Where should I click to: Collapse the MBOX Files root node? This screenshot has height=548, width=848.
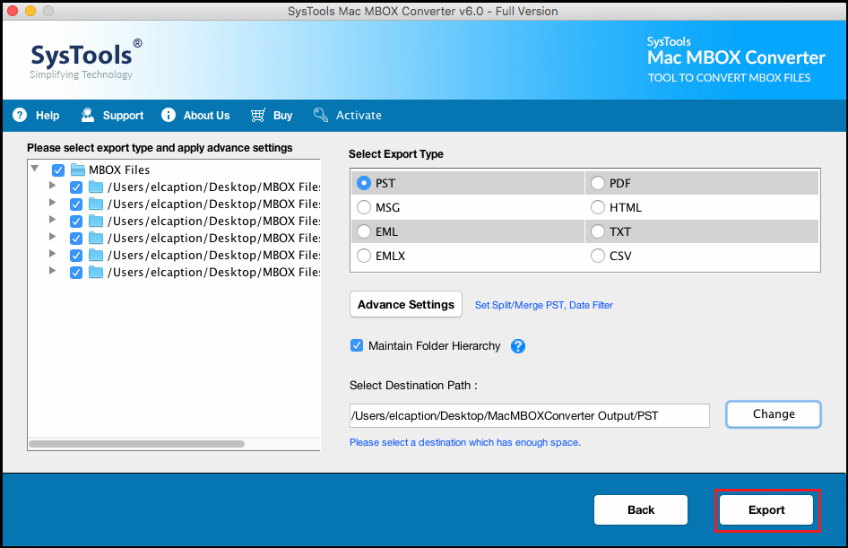point(35,169)
